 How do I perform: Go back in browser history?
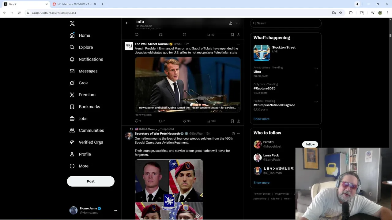pos(4,13)
